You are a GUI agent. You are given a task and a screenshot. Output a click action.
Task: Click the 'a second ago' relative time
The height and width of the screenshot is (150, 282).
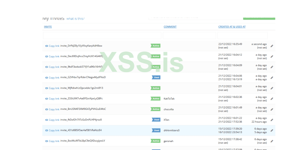259,44
